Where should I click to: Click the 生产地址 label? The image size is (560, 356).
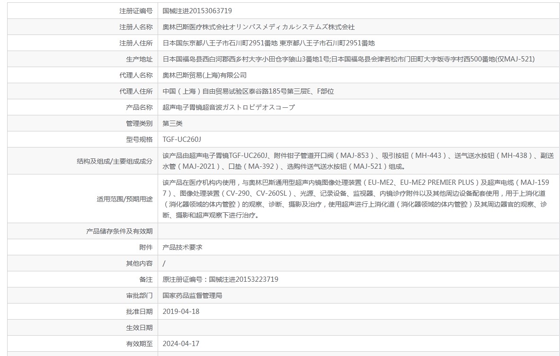(139, 59)
